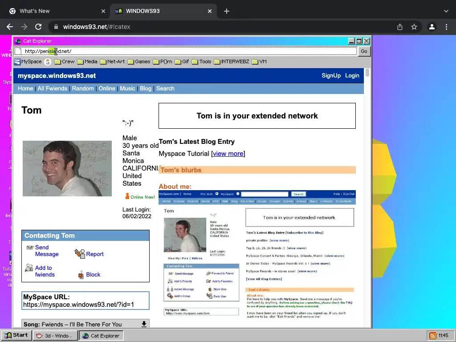Image resolution: width=456 pixels, height=342 pixels.
Task: Click the Tom's blurbs heading
Action: [181, 170]
